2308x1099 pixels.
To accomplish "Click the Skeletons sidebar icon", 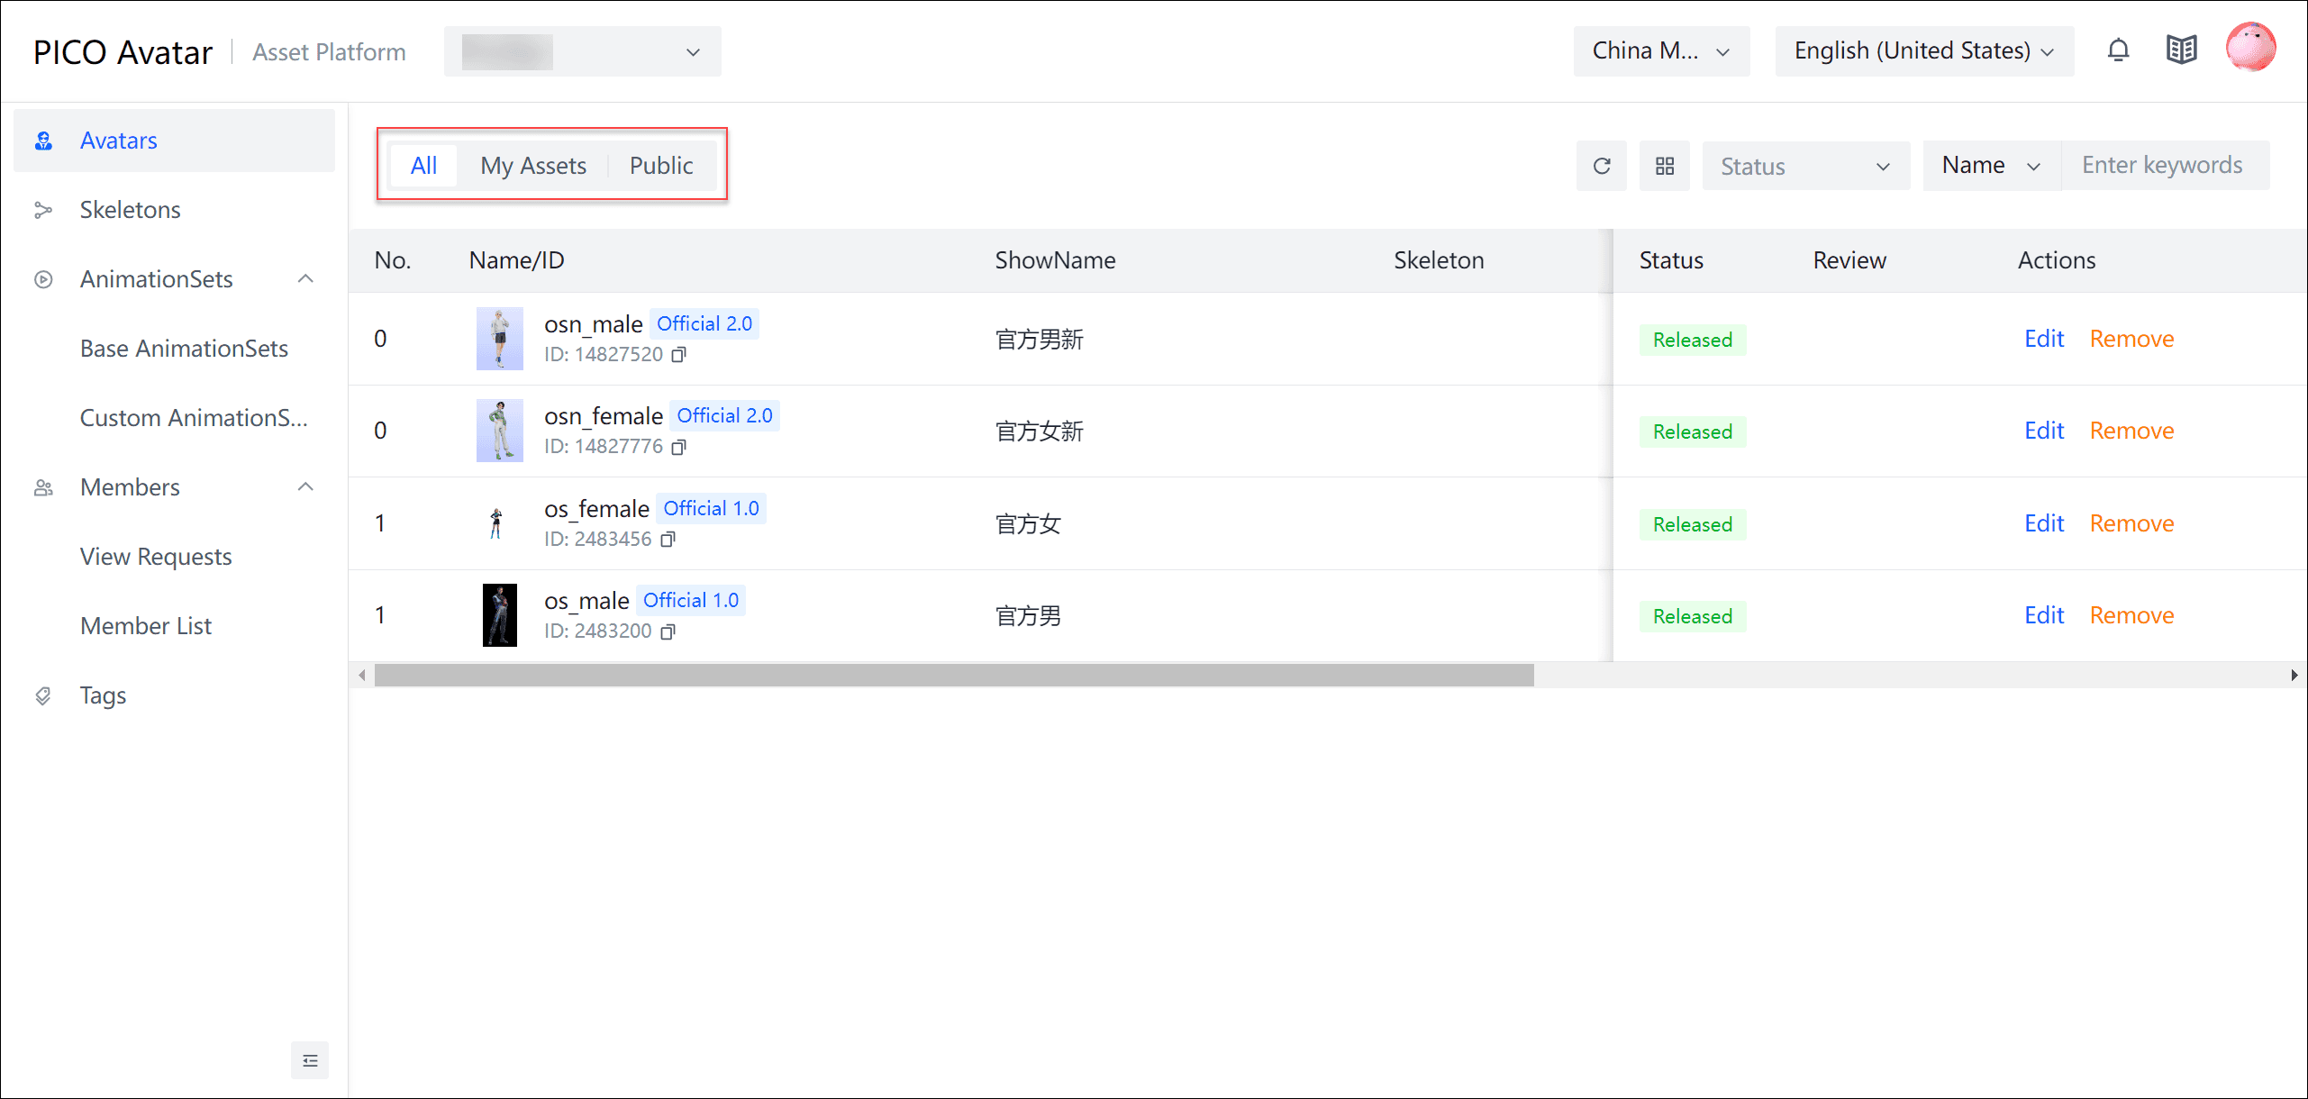I will 43,210.
